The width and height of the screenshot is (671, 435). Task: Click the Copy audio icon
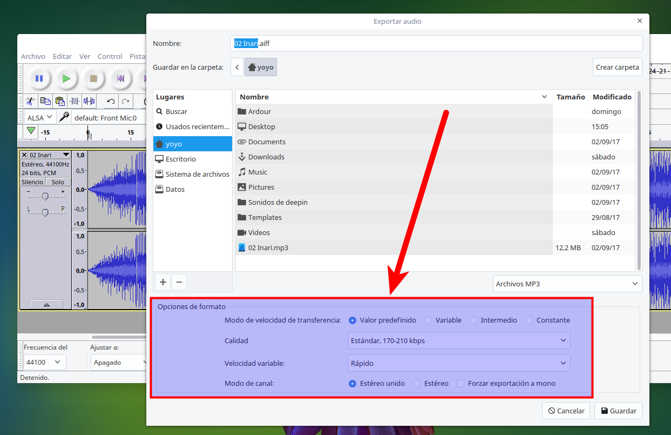pos(45,101)
